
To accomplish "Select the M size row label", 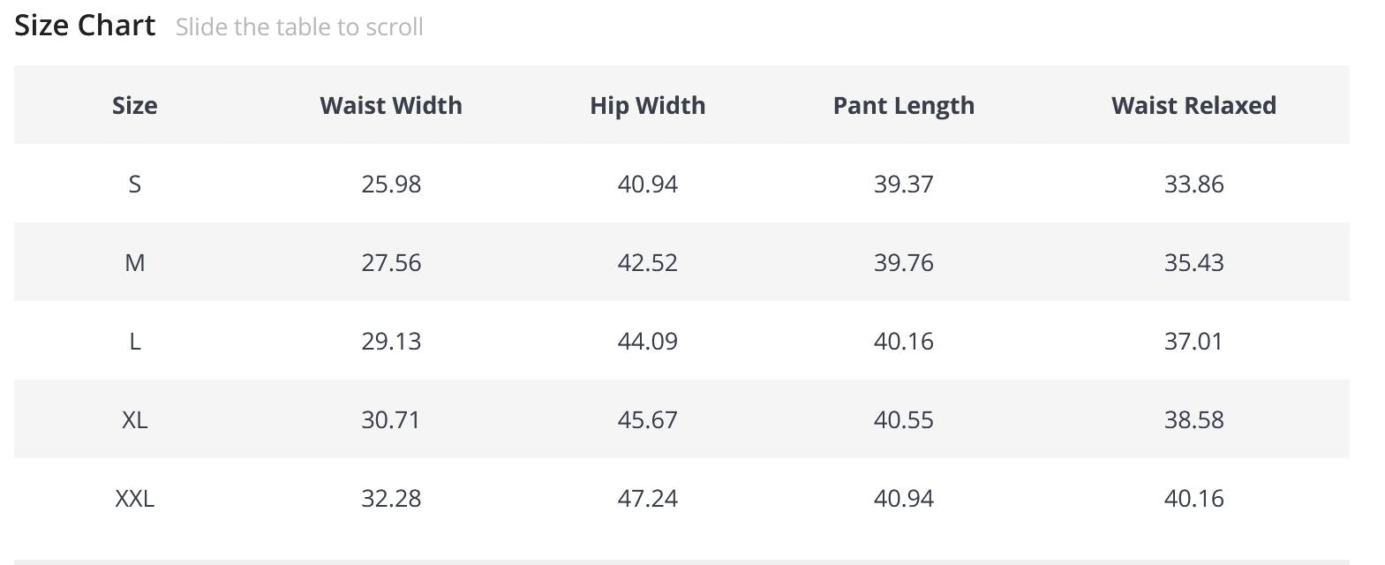I will click(135, 263).
